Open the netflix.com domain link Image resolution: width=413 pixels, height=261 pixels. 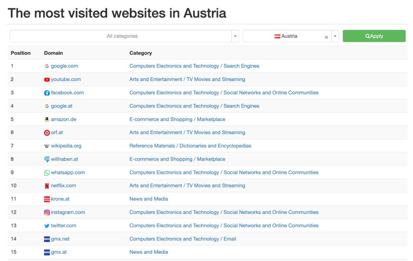click(63, 186)
